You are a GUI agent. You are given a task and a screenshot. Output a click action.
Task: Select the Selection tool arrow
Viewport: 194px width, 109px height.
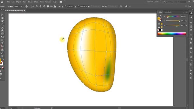tap(2, 15)
